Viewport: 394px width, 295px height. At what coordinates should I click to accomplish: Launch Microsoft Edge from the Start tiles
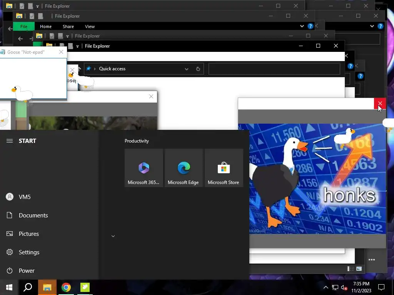coord(184,168)
